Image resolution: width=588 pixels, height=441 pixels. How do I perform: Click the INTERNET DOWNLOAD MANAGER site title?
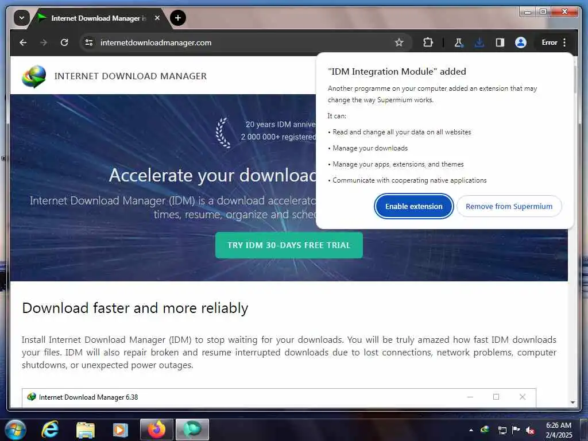130,76
